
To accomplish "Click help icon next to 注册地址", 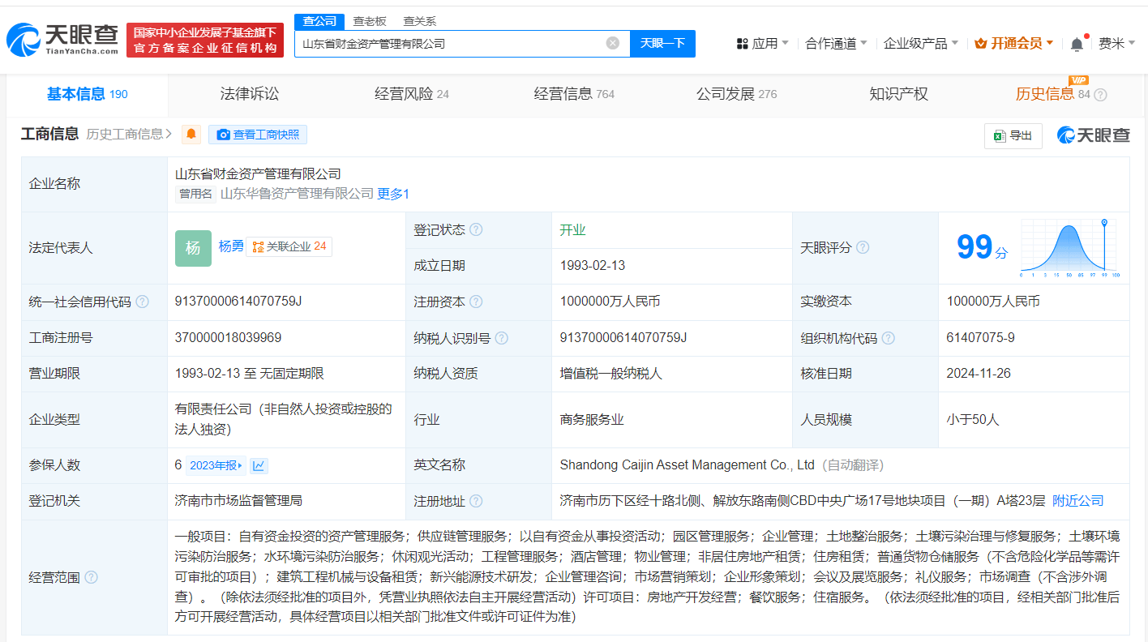I will point(476,501).
